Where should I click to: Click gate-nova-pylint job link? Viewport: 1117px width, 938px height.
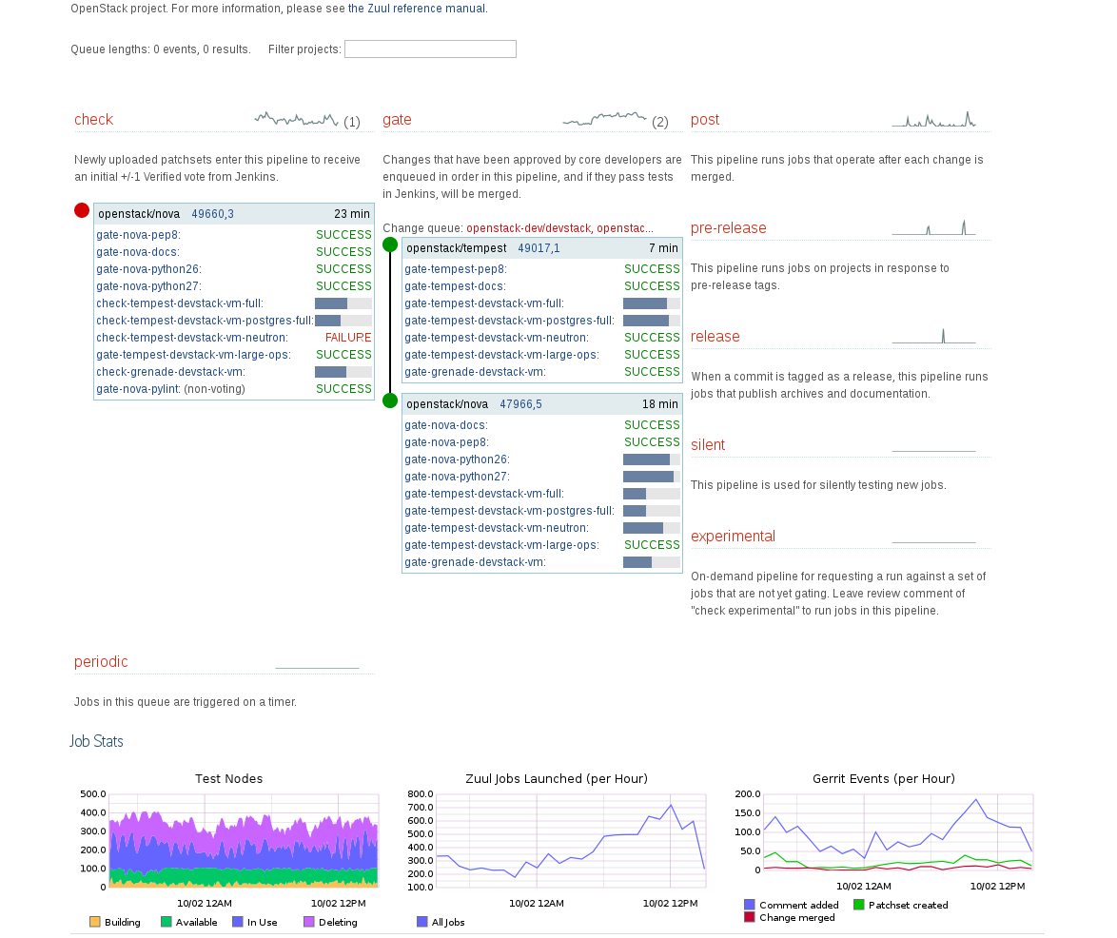click(138, 389)
